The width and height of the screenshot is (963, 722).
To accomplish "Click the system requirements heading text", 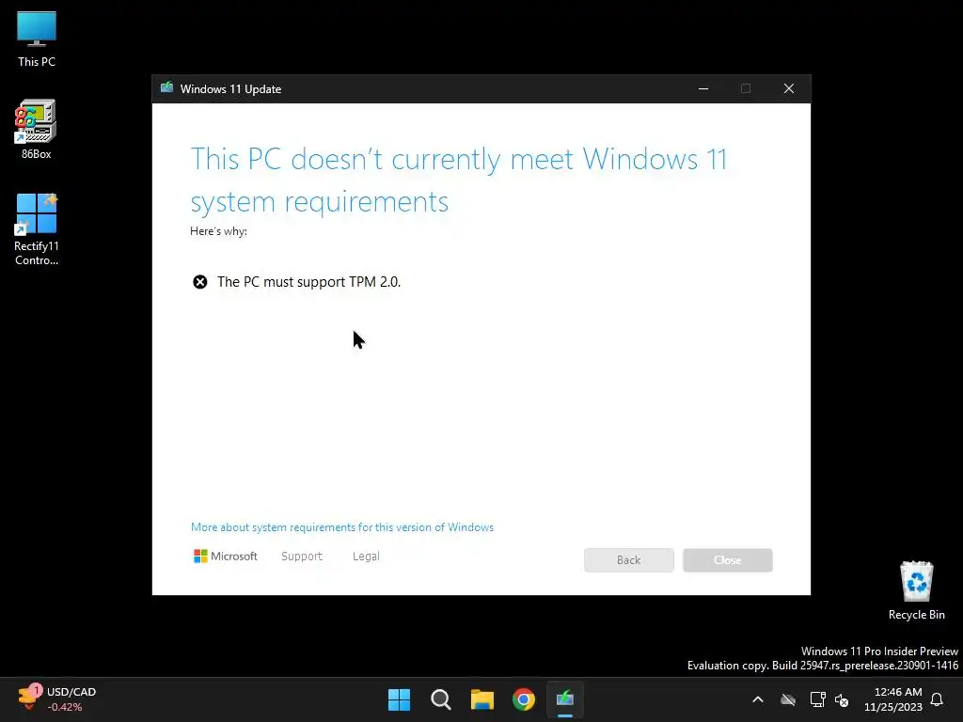I will [x=458, y=180].
